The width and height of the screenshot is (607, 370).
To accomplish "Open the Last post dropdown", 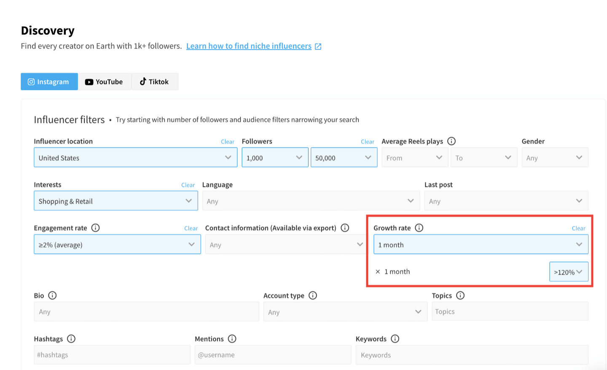I will coord(506,201).
